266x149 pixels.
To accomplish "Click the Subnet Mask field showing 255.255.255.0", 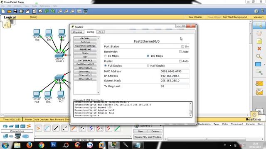I will (175, 81).
